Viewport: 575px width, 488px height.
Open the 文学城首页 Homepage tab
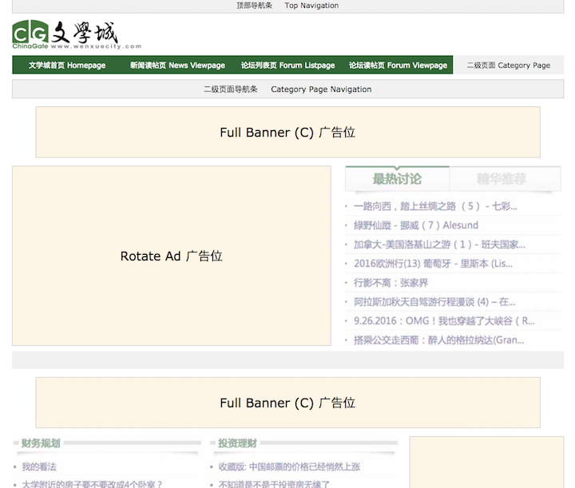(67, 65)
